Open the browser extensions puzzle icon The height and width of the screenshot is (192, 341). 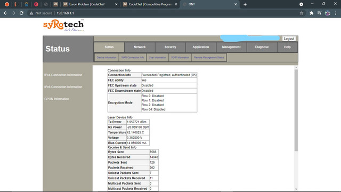click(311, 13)
